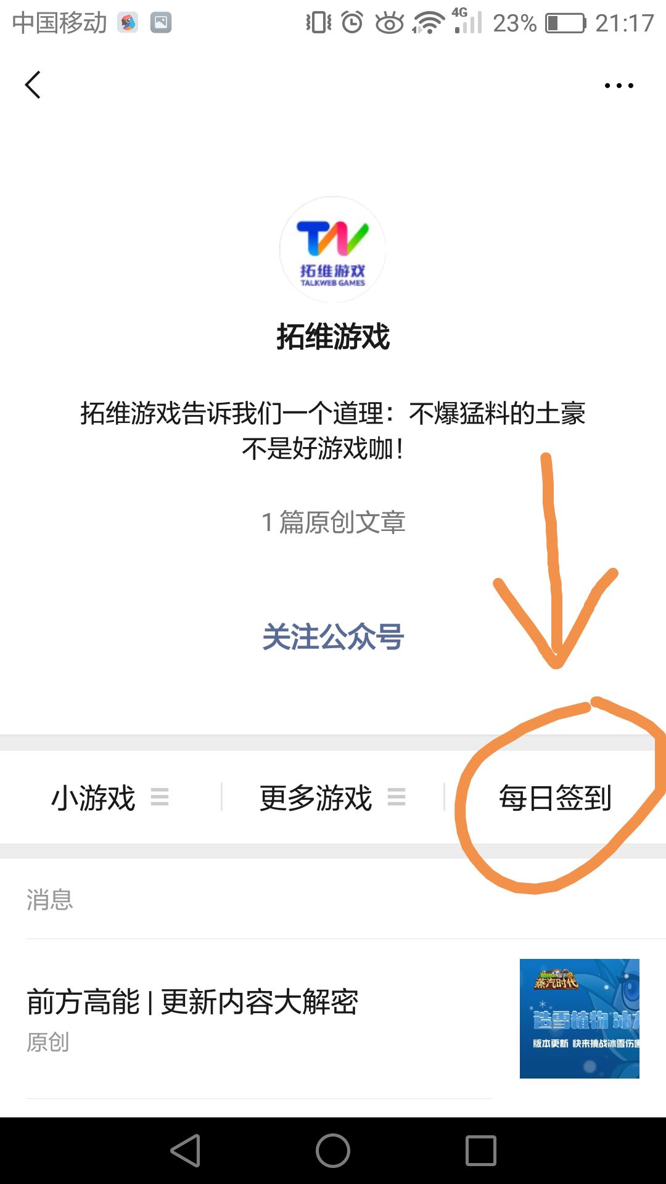Image resolution: width=666 pixels, height=1184 pixels.
Task: Tap the 拓维游戏 round logo avatar
Action: [332, 250]
